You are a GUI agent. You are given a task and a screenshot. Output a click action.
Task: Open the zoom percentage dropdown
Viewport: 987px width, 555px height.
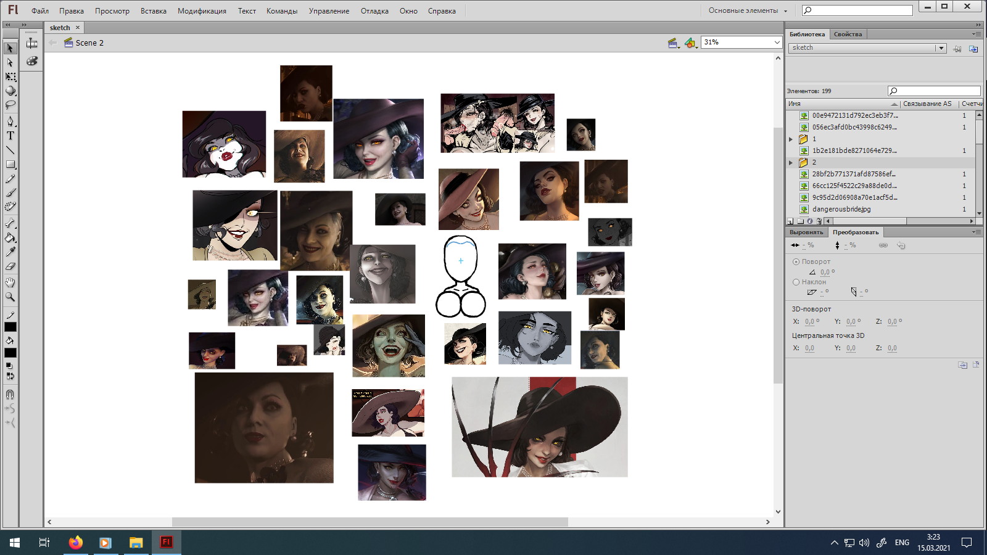click(x=777, y=42)
